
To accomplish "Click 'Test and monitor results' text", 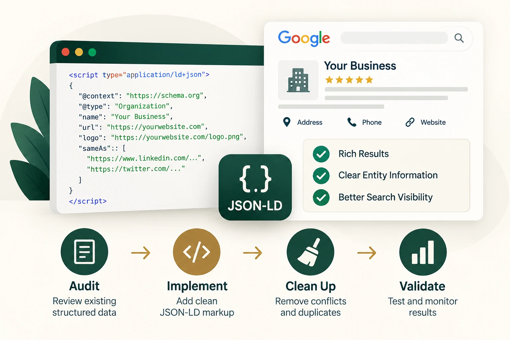I will pyautogui.click(x=423, y=306).
